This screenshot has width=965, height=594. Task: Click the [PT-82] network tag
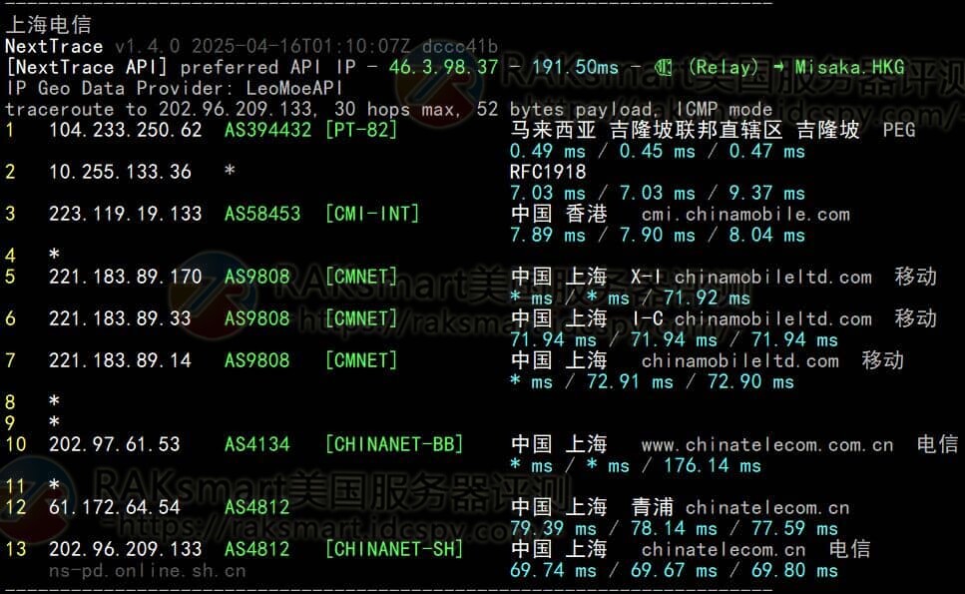click(x=361, y=130)
